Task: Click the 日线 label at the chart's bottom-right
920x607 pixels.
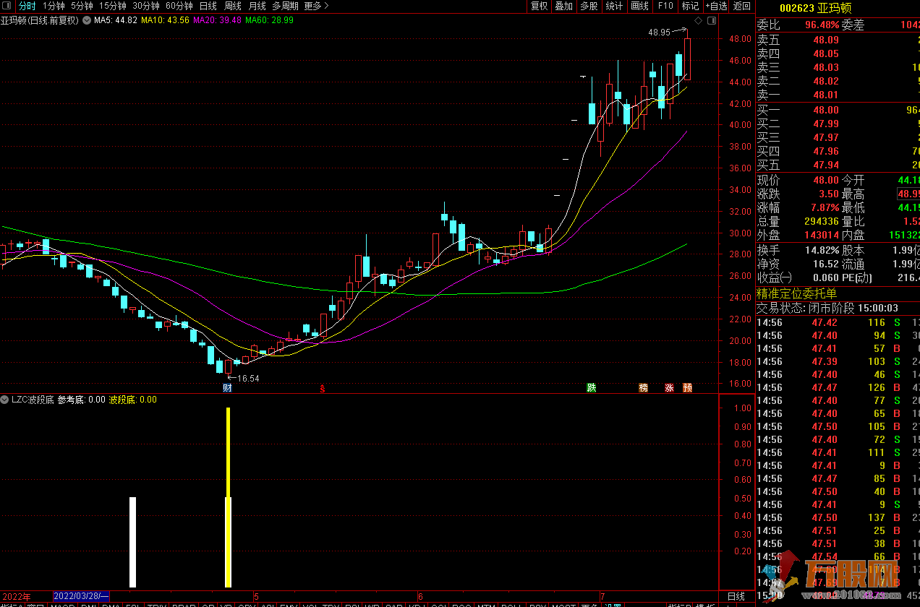Action: click(736, 596)
